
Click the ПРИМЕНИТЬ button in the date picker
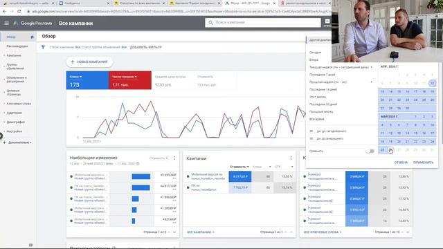tap(423, 163)
